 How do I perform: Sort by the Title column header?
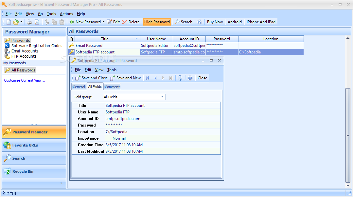click(x=107, y=39)
